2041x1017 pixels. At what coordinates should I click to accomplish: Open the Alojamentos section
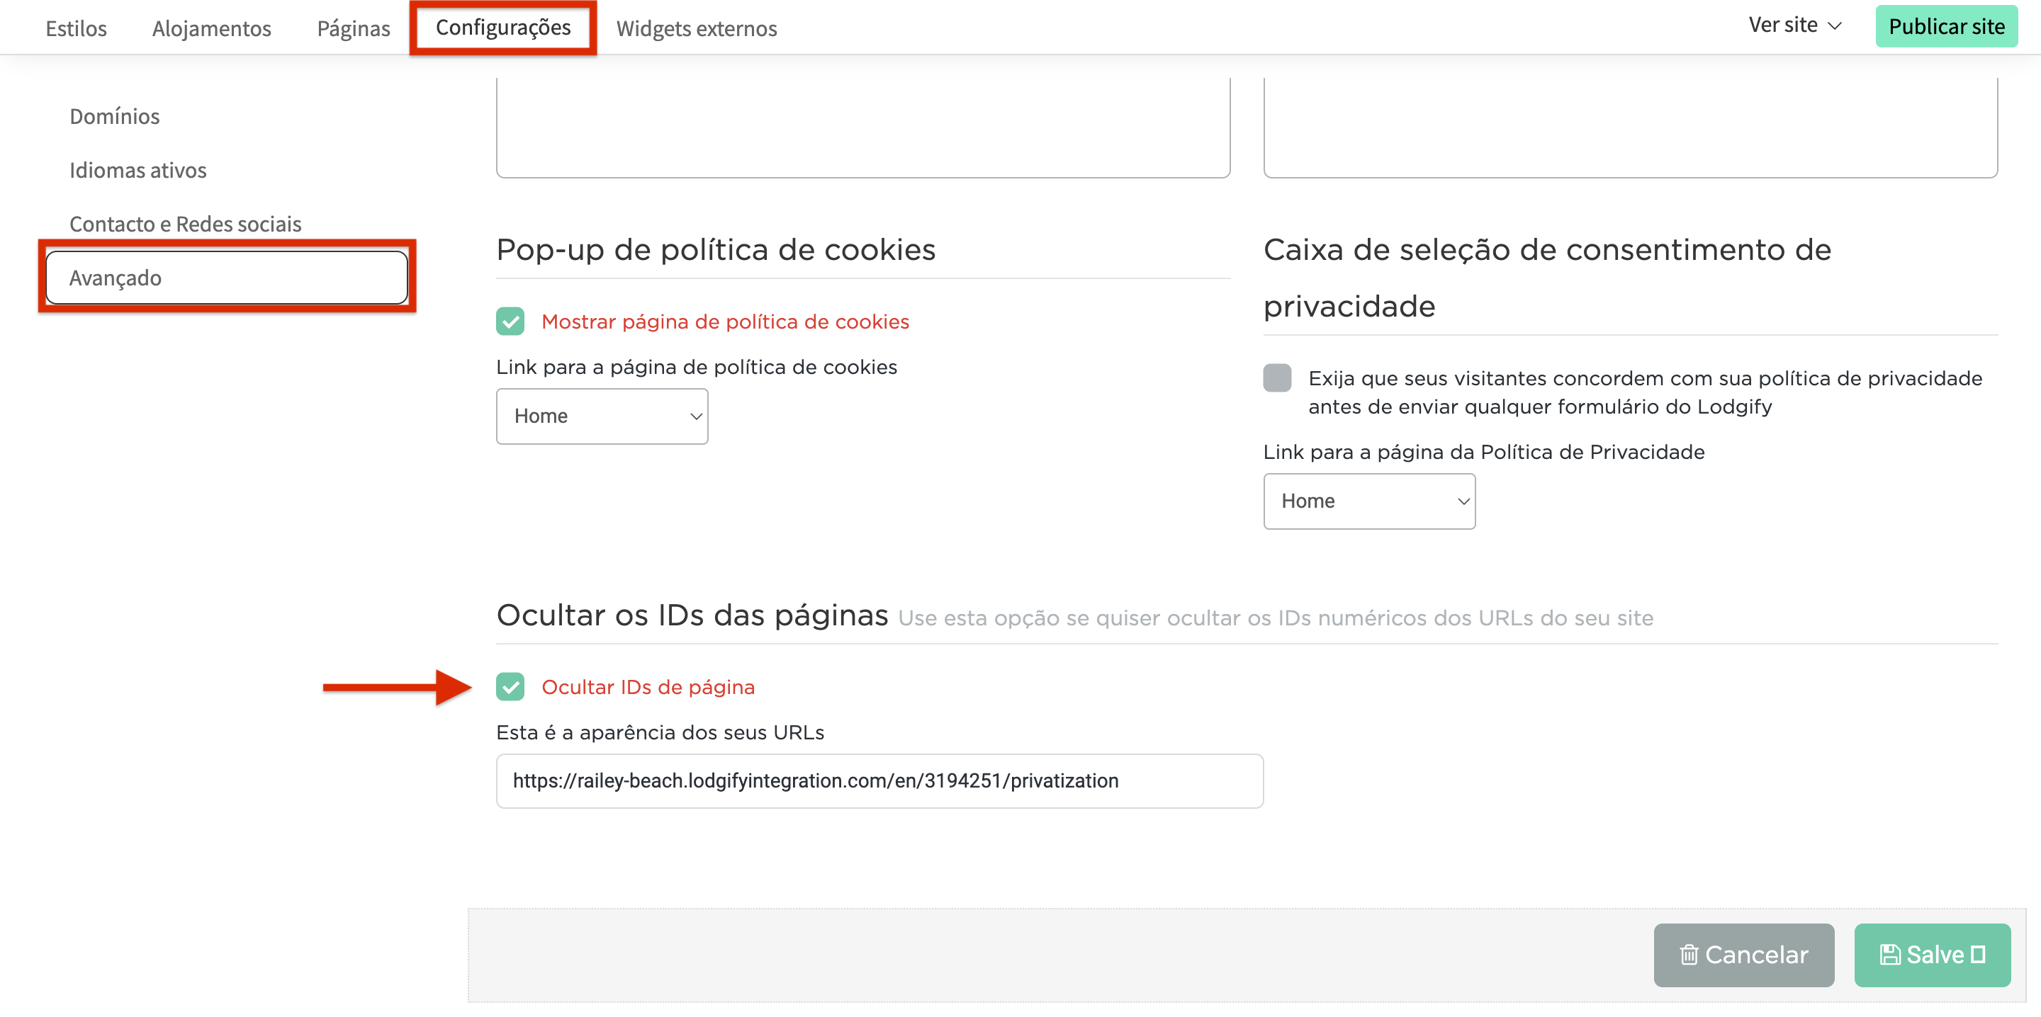pos(210,28)
